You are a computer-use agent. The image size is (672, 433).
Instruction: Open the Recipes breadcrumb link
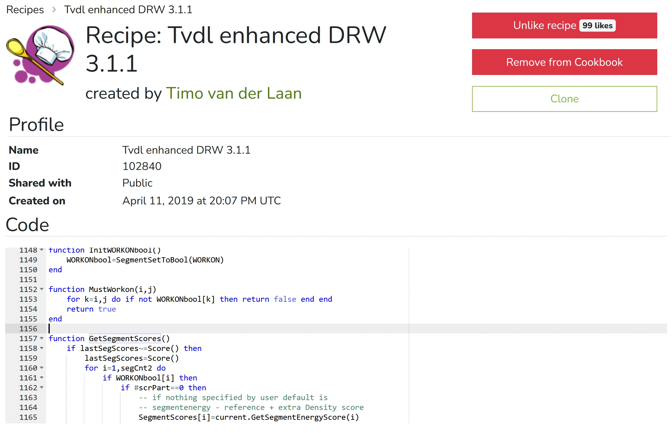(x=25, y=10)
